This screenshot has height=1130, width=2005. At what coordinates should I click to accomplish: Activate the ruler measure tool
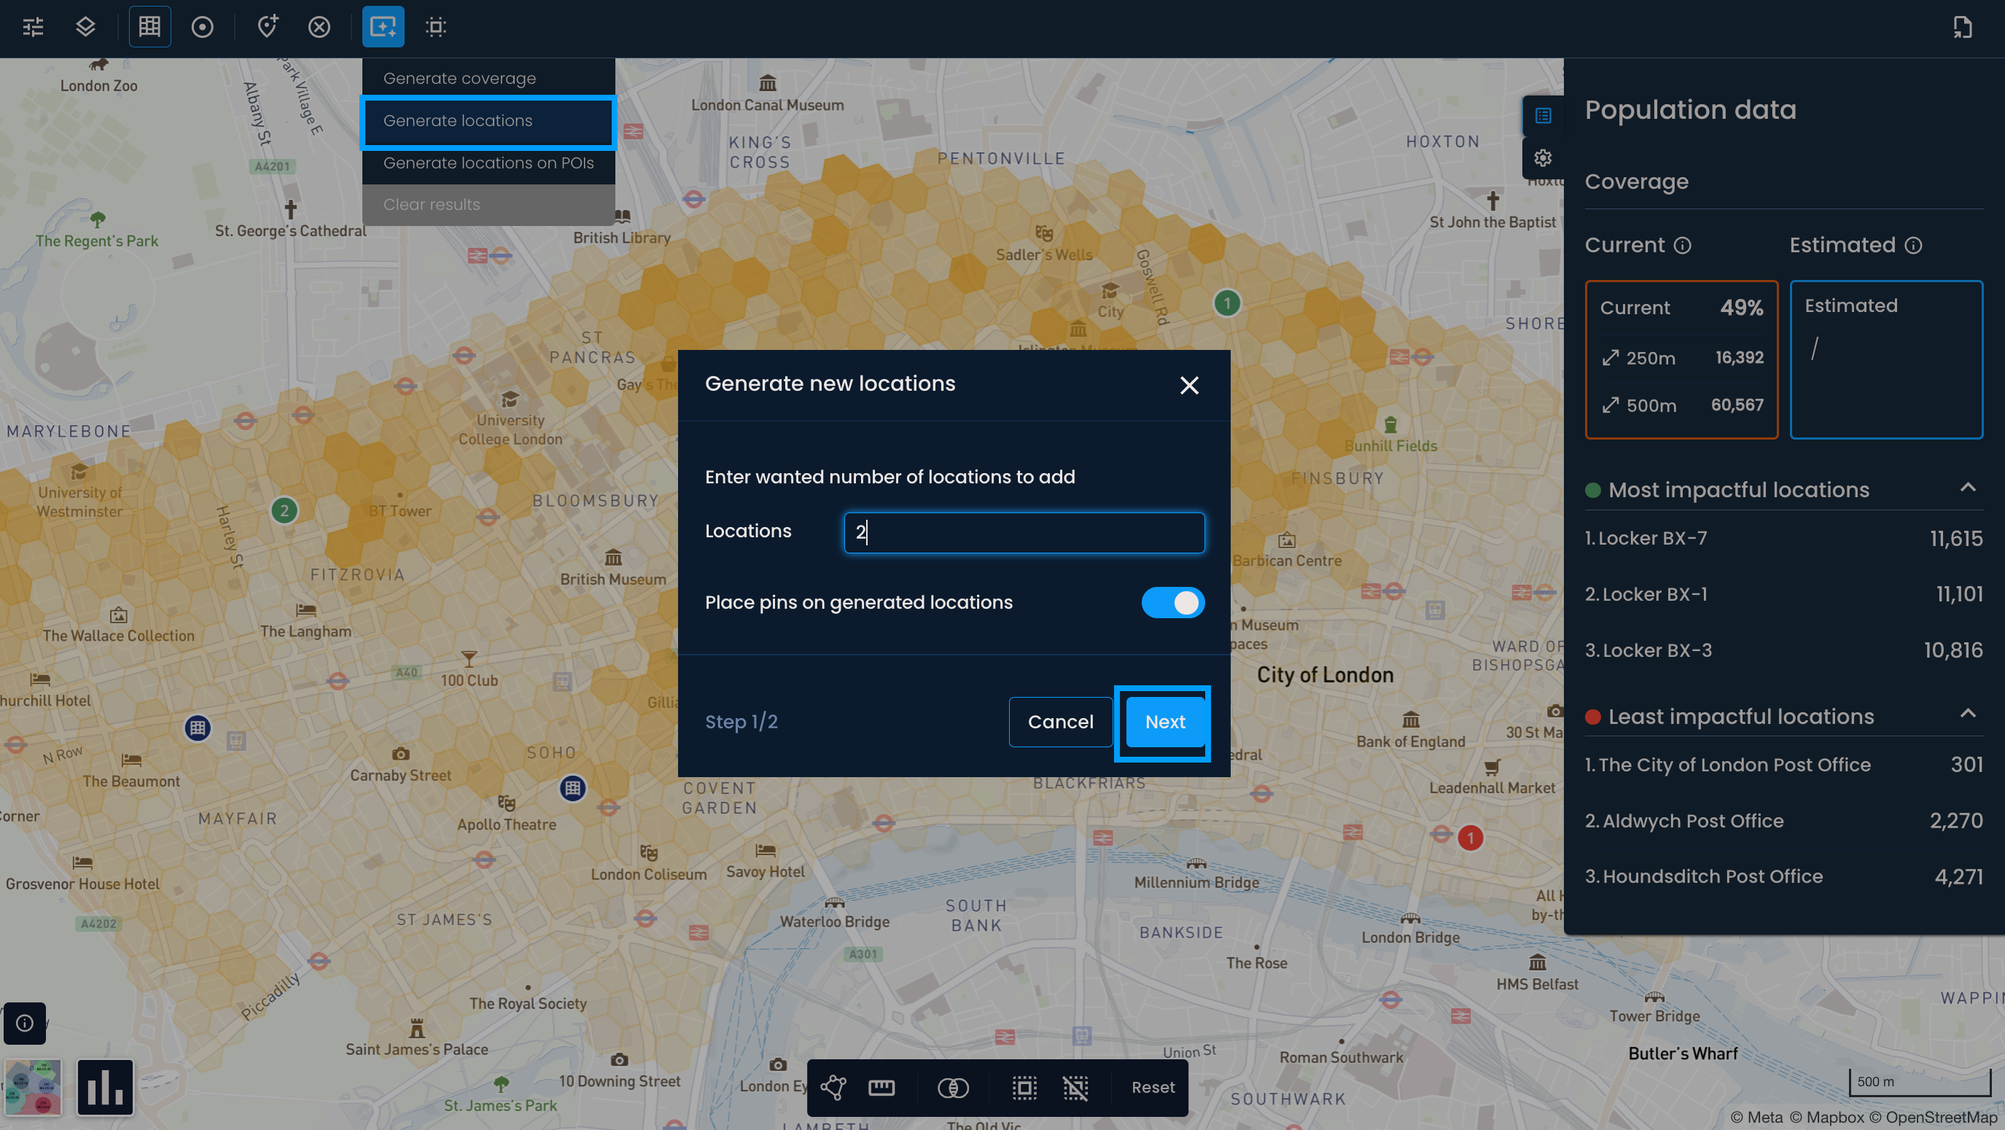881,1087
